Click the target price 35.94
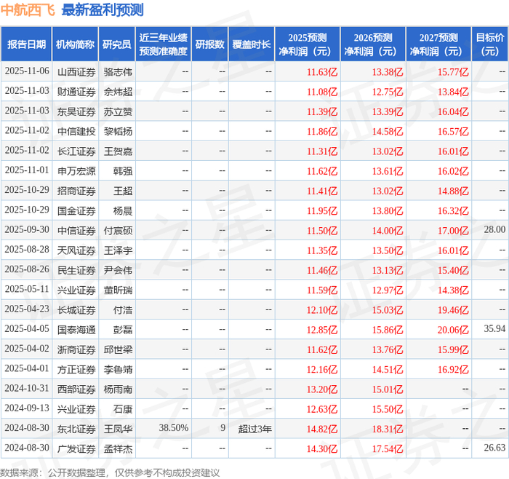Viewport: 509px width, 479px height. (494, 328)
